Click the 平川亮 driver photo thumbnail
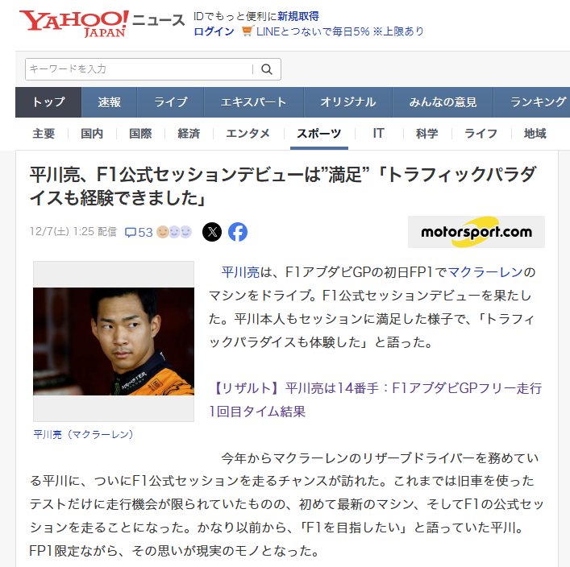Image resolution: width=570 pixels, height=567 pixels. coord(114,341)
